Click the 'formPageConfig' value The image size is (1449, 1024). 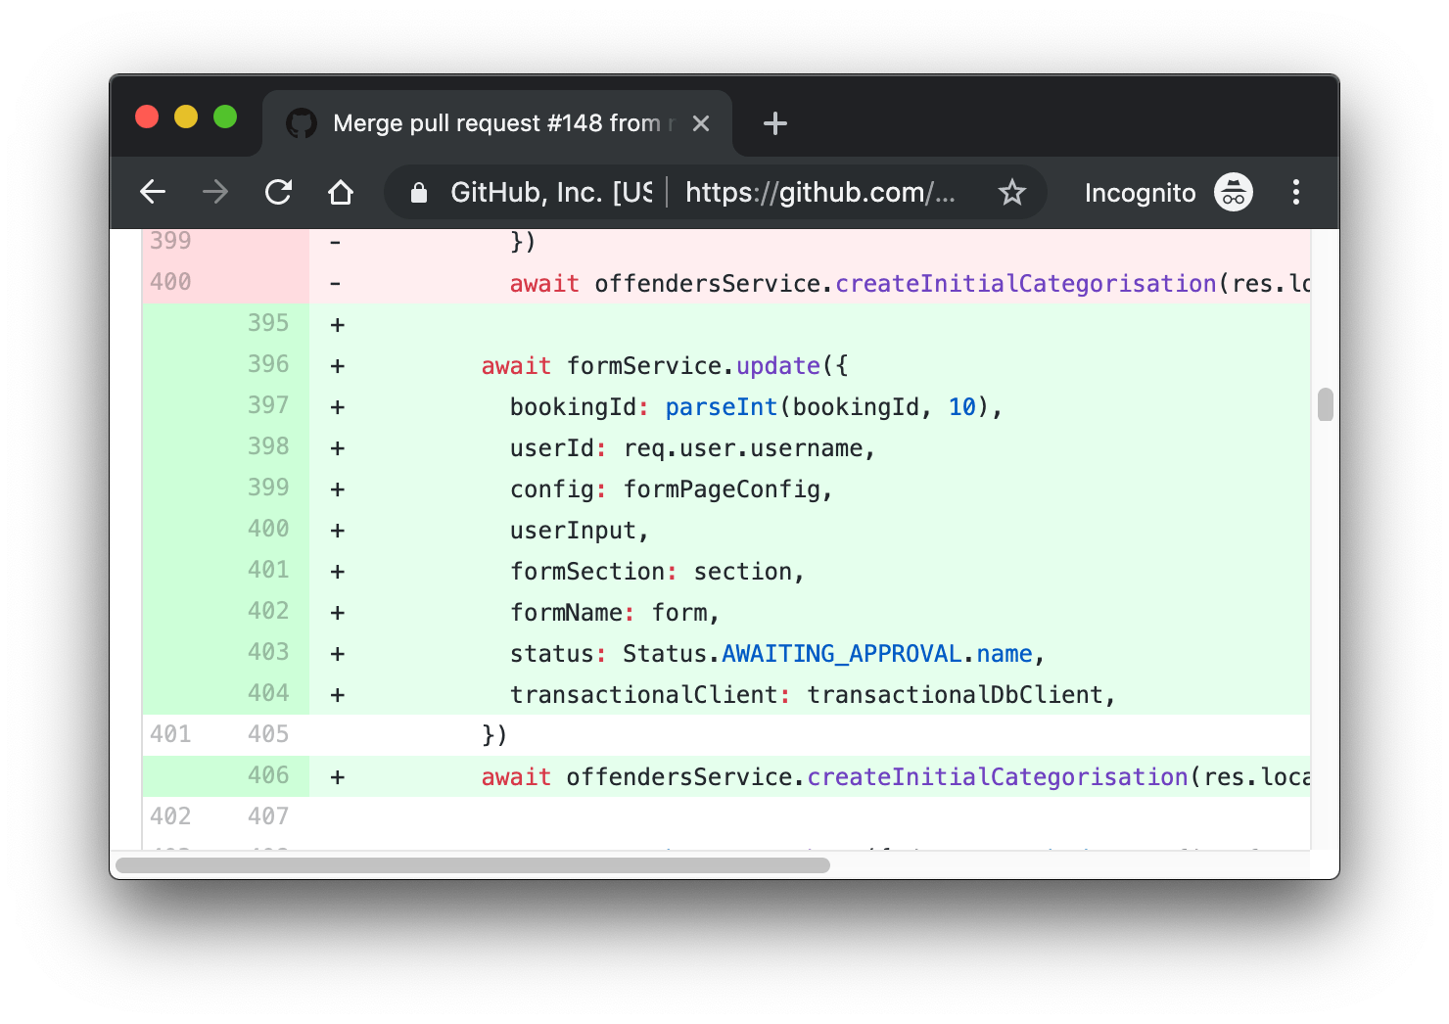click(x=722, y=489)
